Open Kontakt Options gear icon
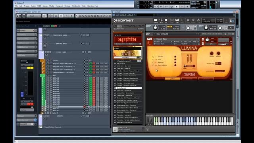The image size is (254, 143). coord(193,20)
